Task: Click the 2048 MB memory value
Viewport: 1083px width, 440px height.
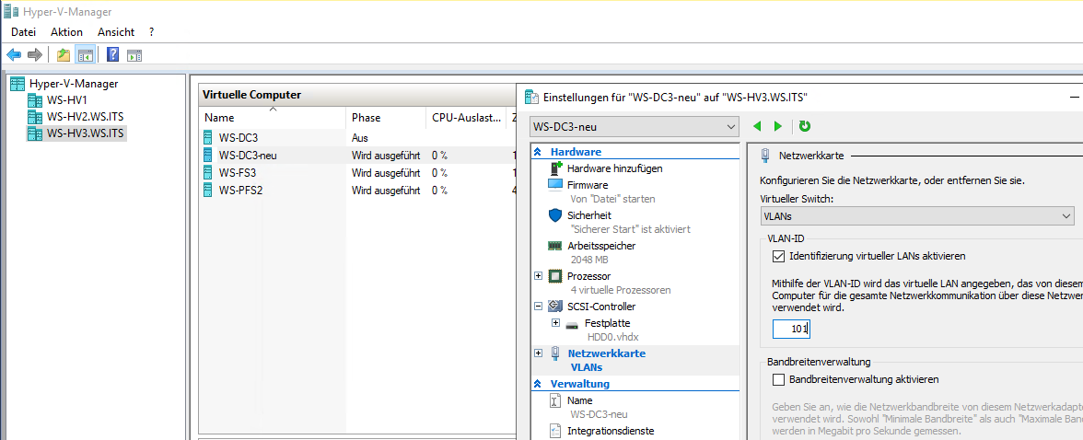Action: pyautogui.click(x=589, y=260)
